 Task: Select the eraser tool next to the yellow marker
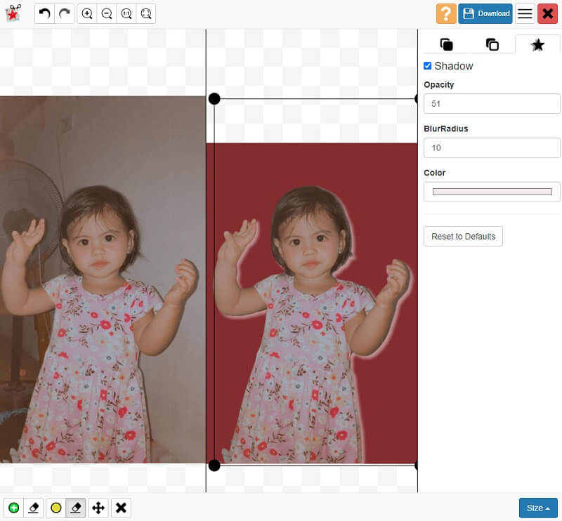[75, 508]
